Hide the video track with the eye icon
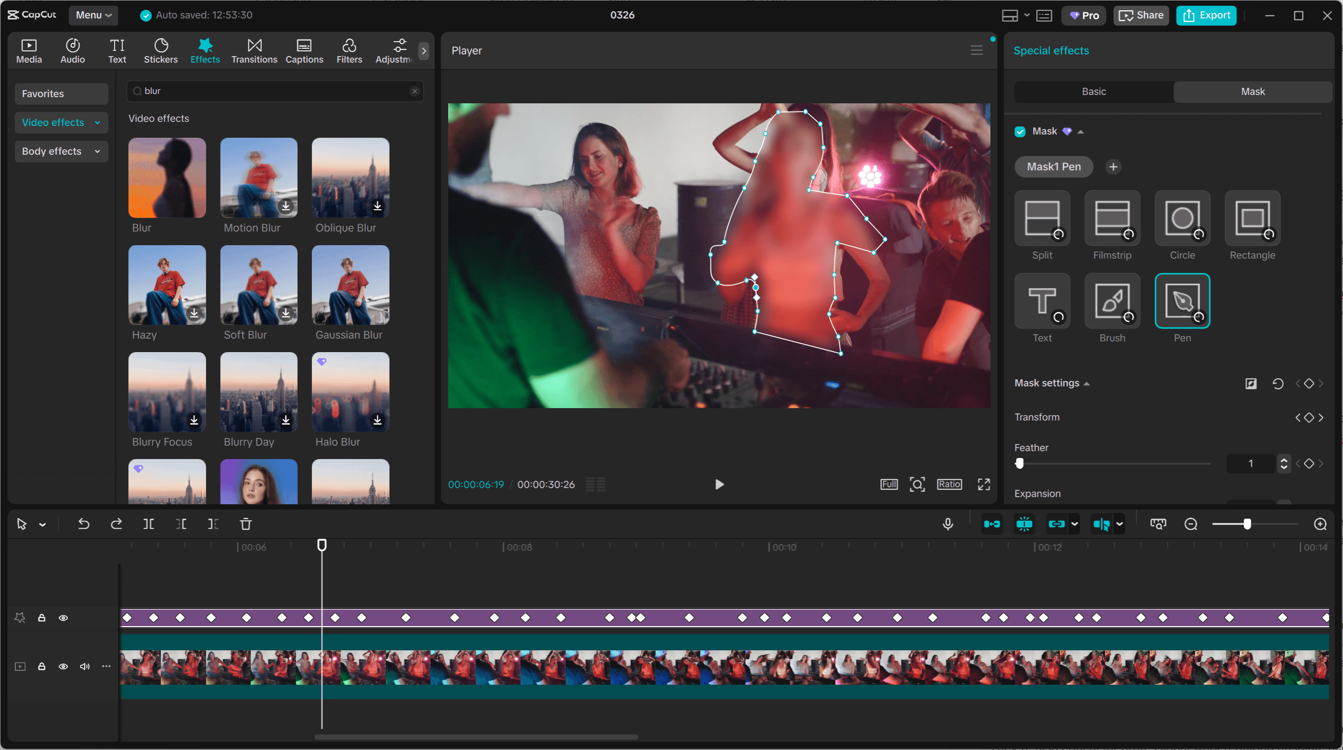 click(64, 667)
